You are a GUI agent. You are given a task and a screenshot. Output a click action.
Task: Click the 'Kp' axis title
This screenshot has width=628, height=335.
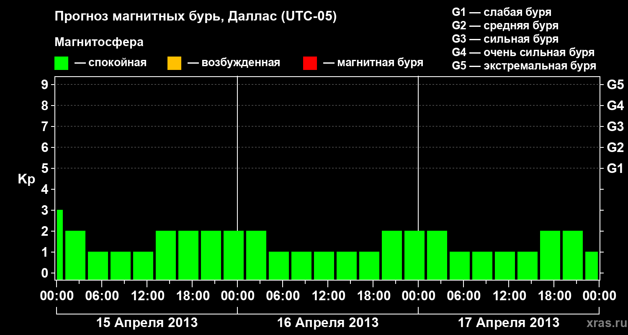tap(26, 179)
